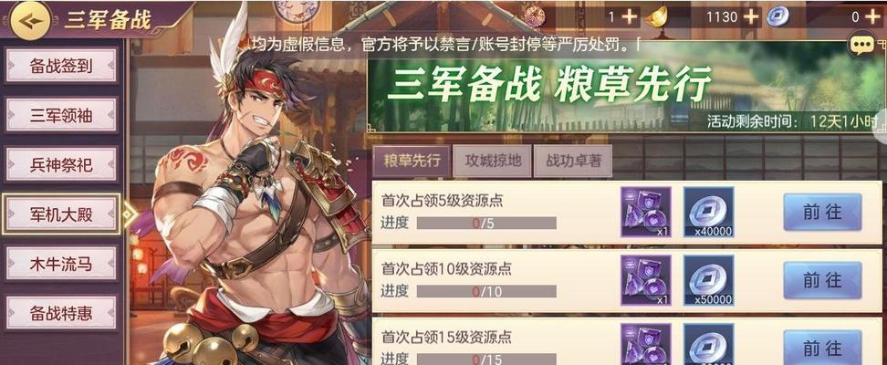View x40000 silver coin reward

709,212
